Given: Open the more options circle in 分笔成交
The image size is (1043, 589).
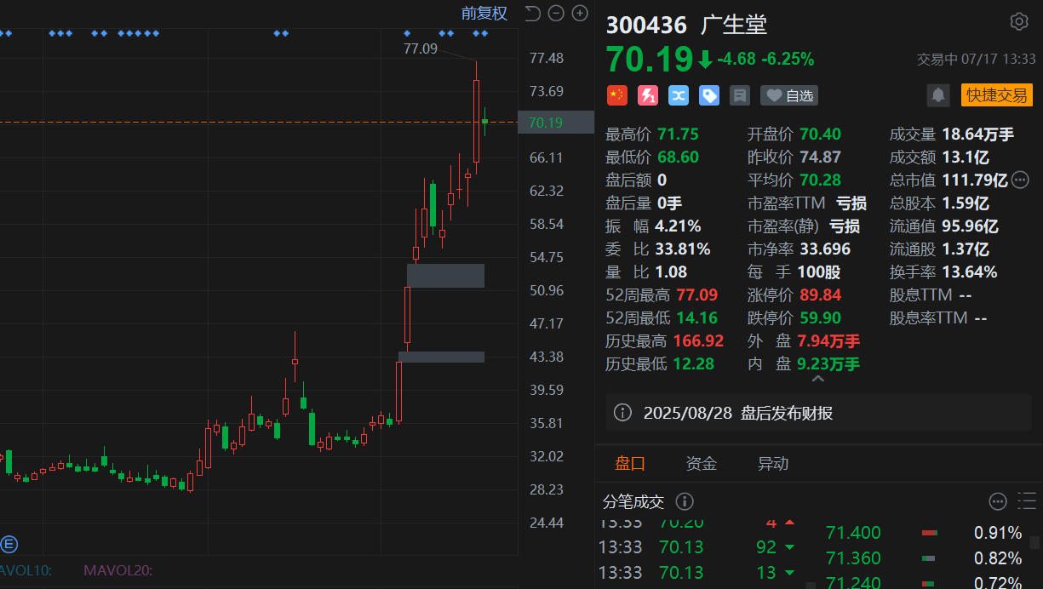Looking at the screenshot, I should pyautogui.click(x=998, y=500).
